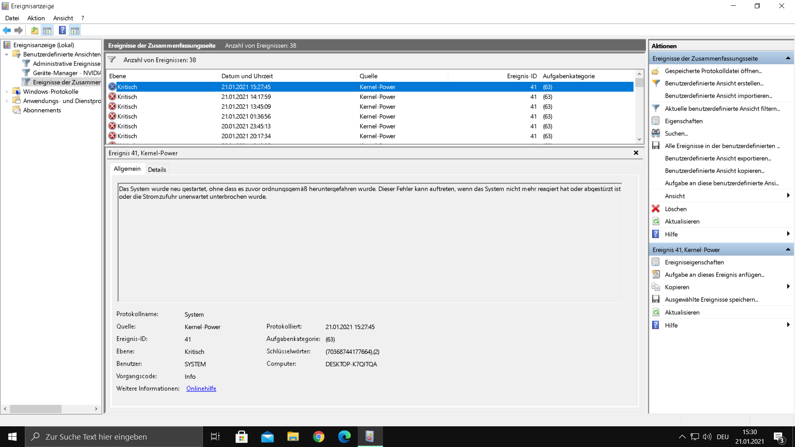Open Chrome from the taskbar
Image resolution: width=795 pixels, height=447 pixels.
[318, 437]
